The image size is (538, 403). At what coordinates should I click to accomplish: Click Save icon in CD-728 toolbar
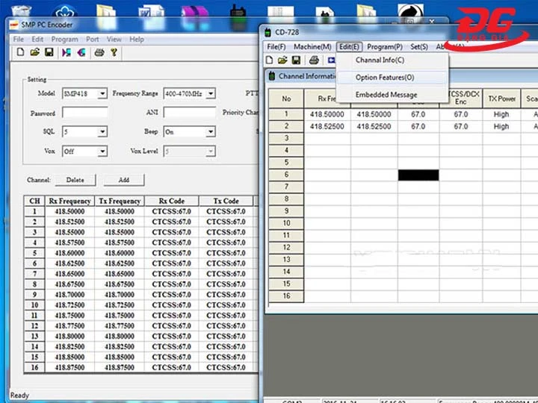point(297,60)
